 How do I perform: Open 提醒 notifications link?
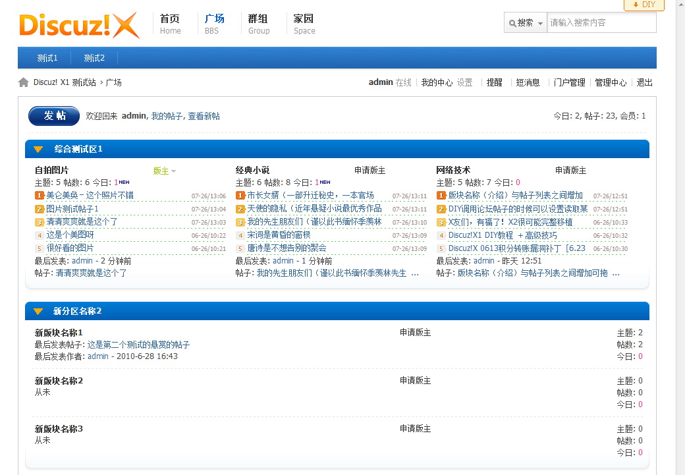495,82
